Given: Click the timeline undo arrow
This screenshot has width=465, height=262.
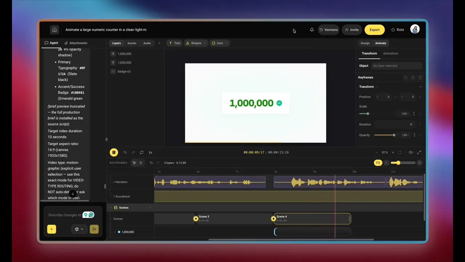Looking at the screenshot, I should pos(151,163).
